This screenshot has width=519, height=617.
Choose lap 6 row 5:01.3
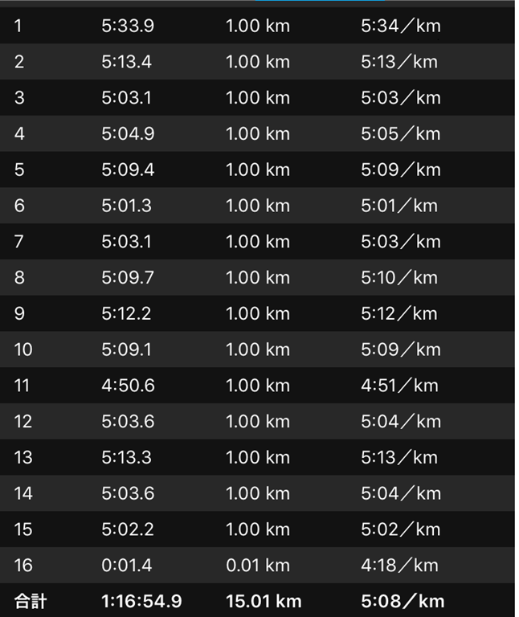pos(257,206)
